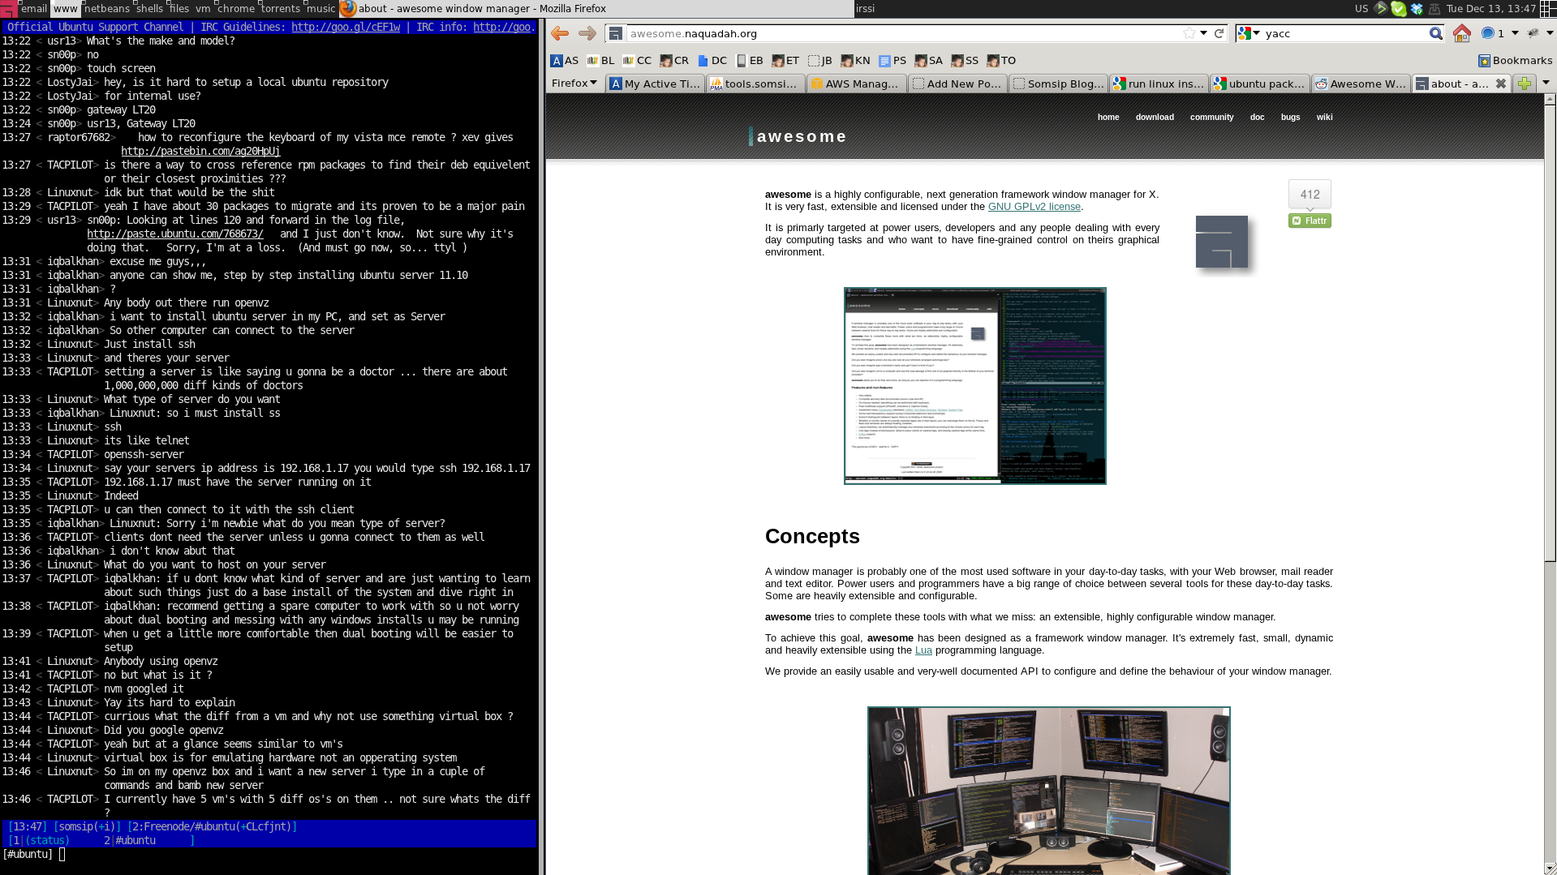Switch to the 'Awesome W...' tab

pyautogui.click(x=1361, y=84)
